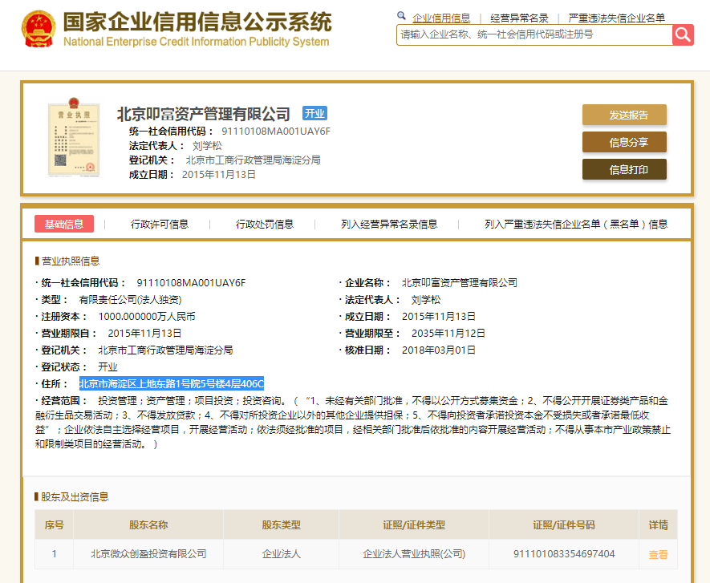Select the highlighted 住所 address text

(x=171, y=383)
